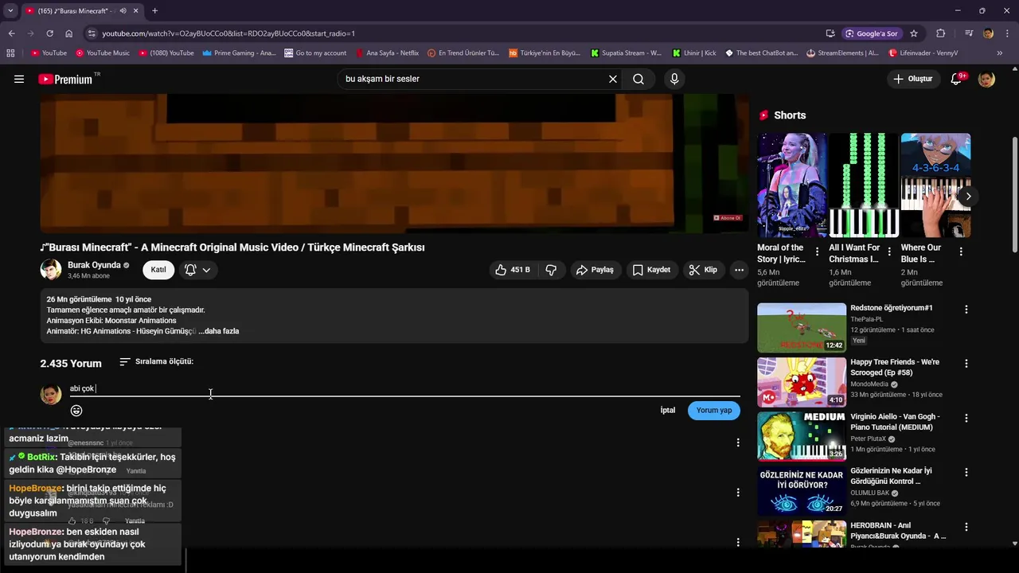Open the Sıralama ölçütü sort menu
1019x573 pixels.
[x=156, y=361]
